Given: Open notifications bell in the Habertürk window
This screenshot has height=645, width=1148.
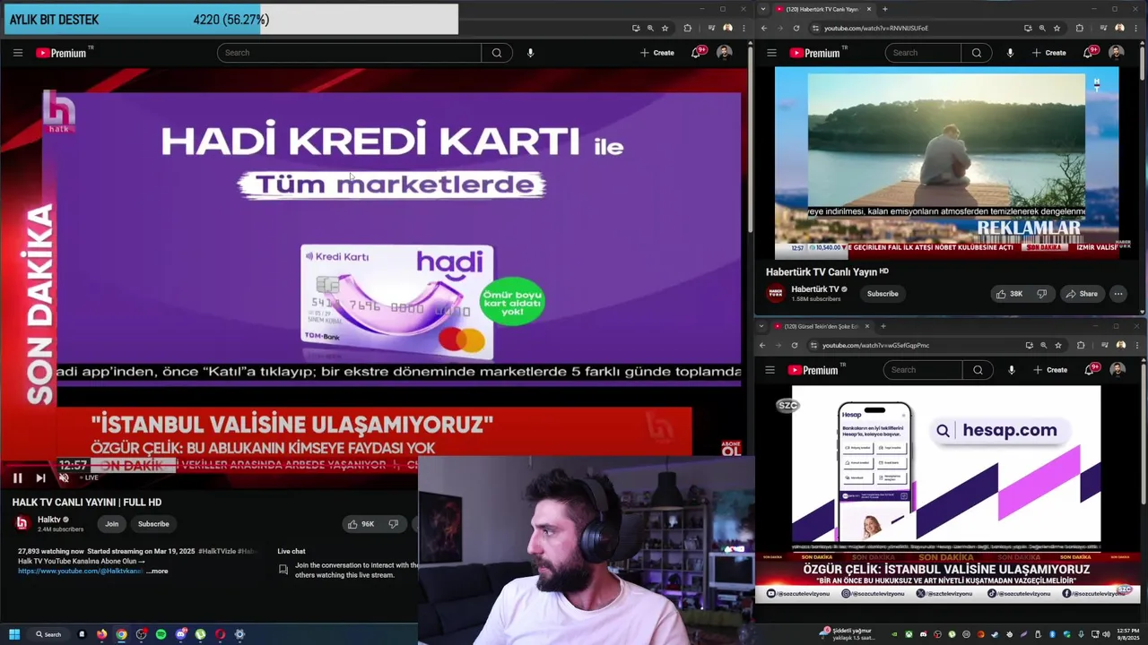Looking at the screenshot, I should point(1089,53).
